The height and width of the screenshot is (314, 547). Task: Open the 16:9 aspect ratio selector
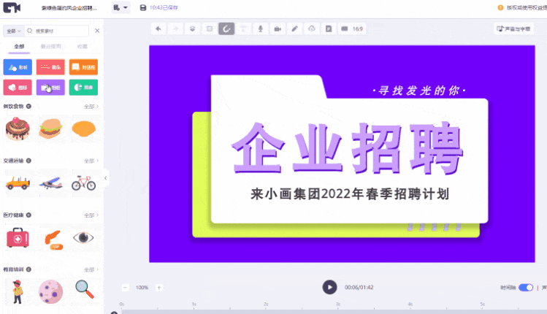pos(352,29)
